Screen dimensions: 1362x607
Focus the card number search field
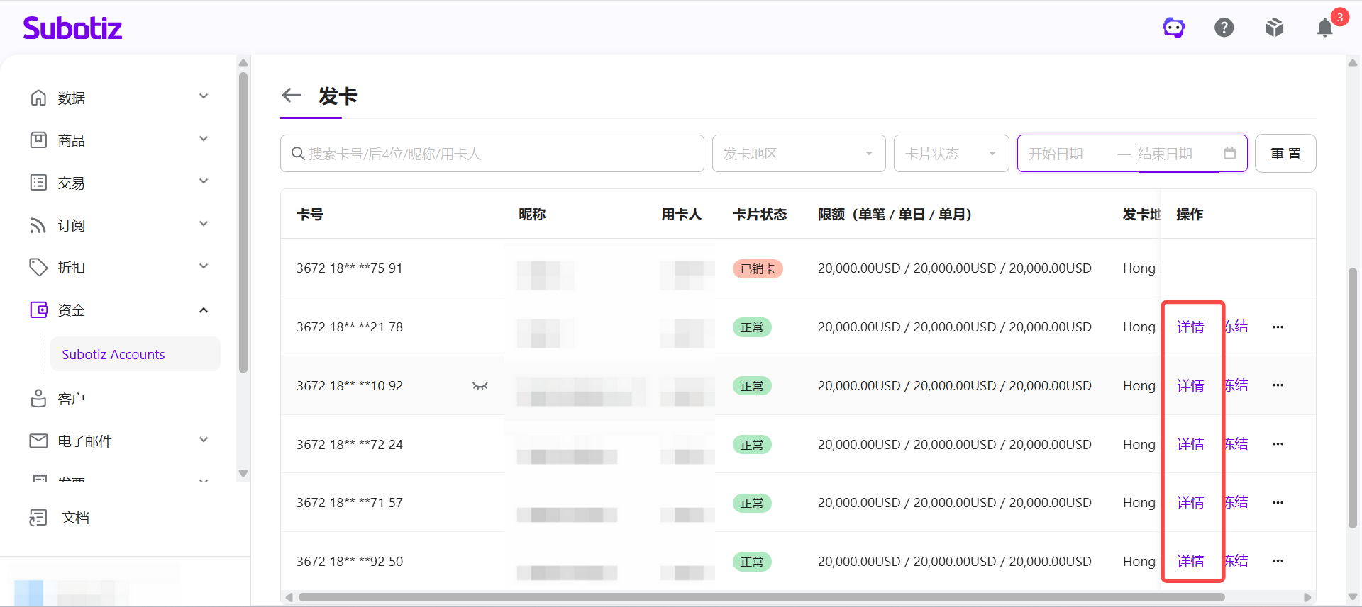(x=492, y=154)
